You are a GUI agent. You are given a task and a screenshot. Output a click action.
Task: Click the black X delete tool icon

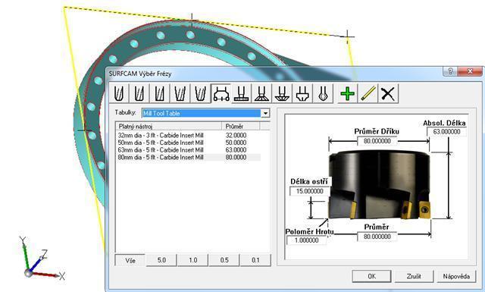tap(388, 93)
